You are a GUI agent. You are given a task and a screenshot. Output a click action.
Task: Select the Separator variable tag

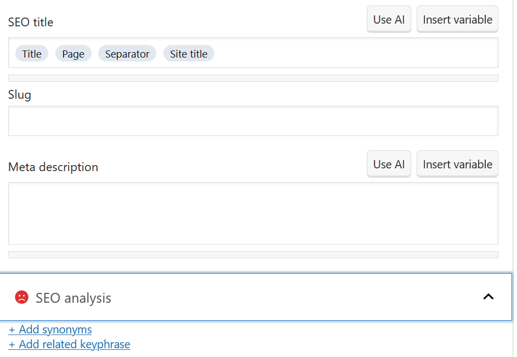[127, 54]
